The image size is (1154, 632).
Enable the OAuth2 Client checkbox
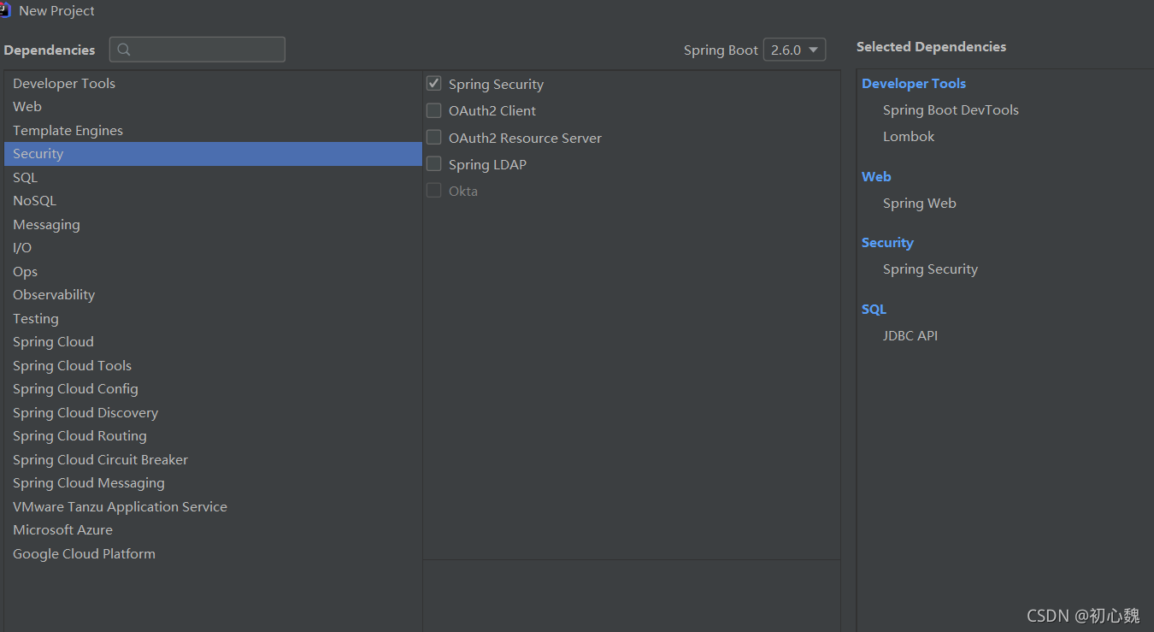(434, 110)
